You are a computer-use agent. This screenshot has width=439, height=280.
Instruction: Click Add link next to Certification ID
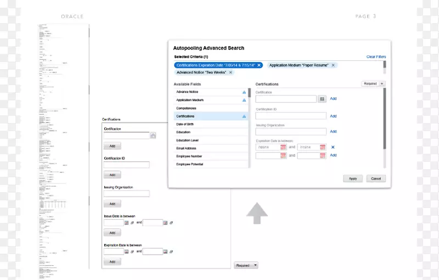click(333, 116)
